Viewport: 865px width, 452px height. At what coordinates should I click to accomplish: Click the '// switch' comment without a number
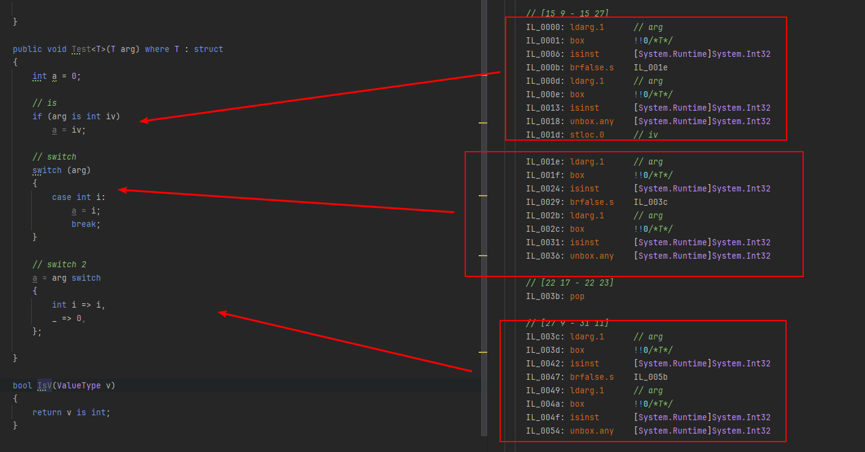point(54,157)
